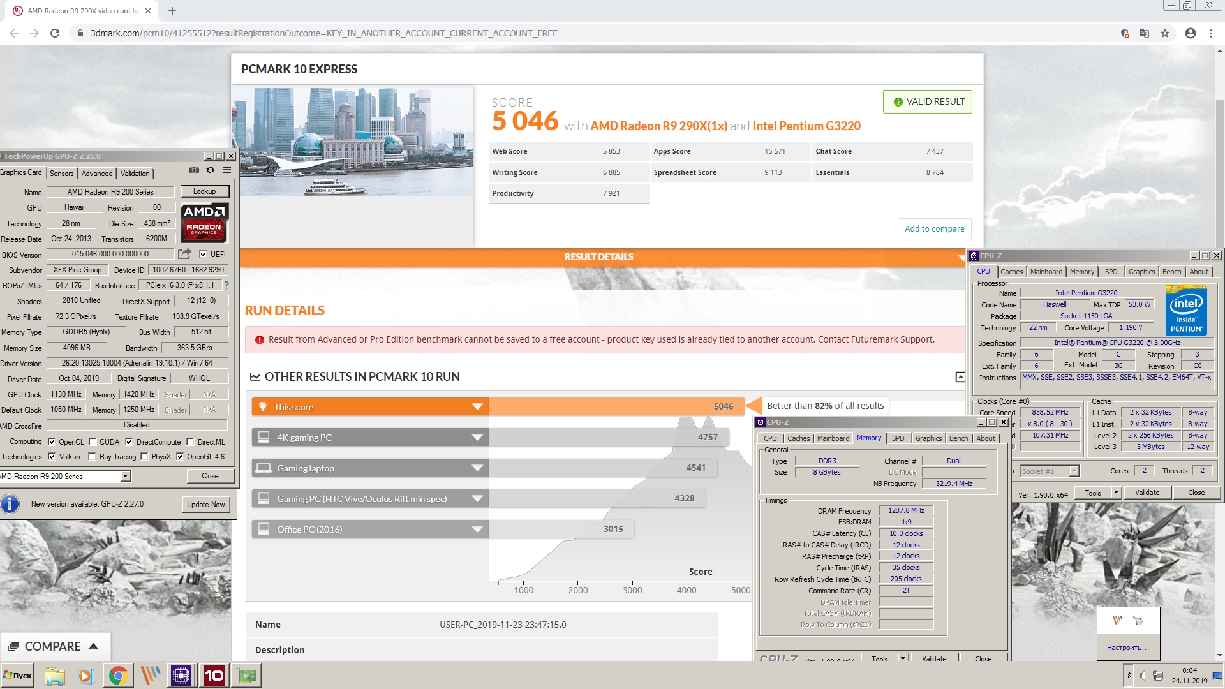Toggle the UEFI checkbox in GPU-Z

coord(203,254)
